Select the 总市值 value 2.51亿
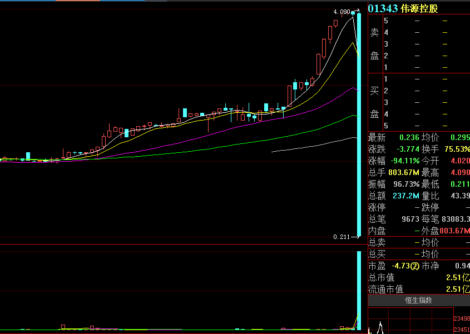Viewport: 470px width, 334px height. (457, 278)
